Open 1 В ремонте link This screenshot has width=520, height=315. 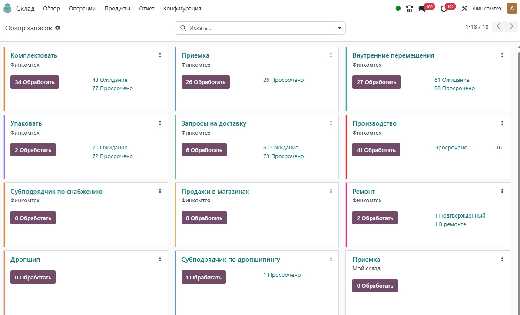click(450, 224)
